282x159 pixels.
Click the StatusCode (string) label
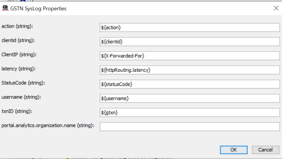[x=23, y=83]
